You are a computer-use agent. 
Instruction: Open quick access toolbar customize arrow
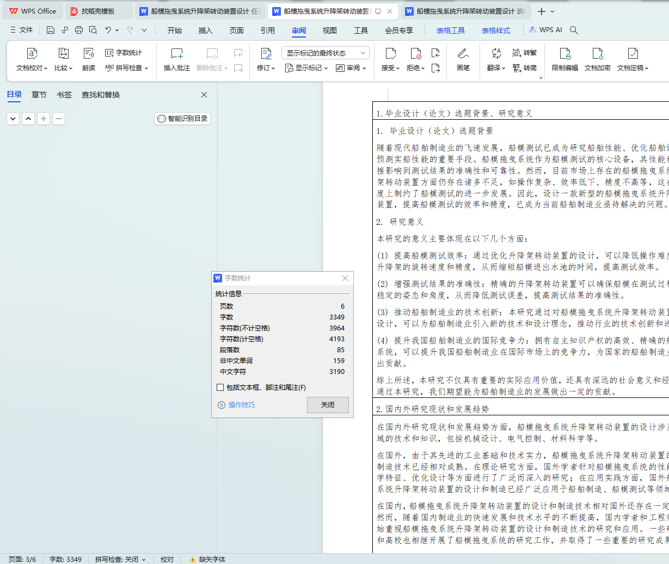pyautogui.click(x=144, y=30)
